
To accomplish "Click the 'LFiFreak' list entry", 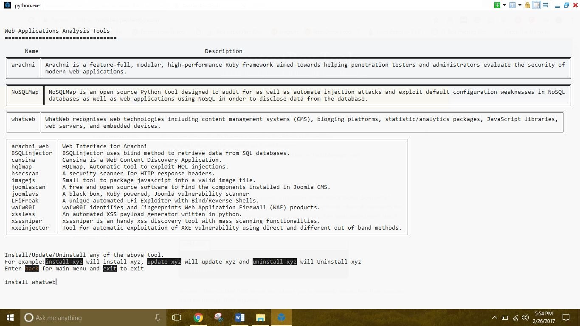I will 25,200.
